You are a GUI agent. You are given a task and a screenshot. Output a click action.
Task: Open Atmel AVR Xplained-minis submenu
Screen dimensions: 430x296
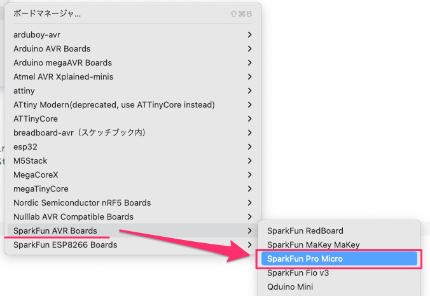click(x=61, y=77)
